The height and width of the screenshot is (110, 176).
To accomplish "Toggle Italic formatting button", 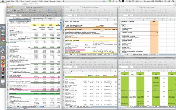I will (28, 15).
